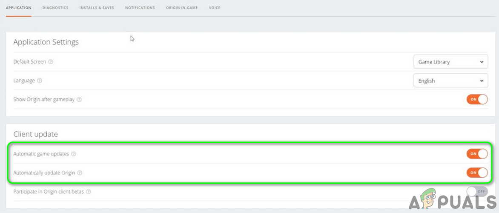Go to the Notifications tab
The image size is (499, 213).
[x=140, y=8]
